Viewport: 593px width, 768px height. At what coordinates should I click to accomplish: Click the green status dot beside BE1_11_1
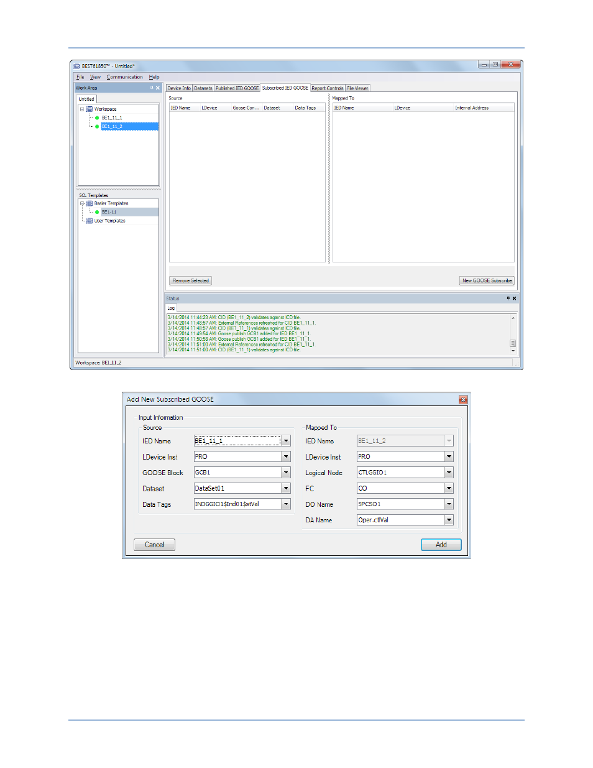click(97, 118)
